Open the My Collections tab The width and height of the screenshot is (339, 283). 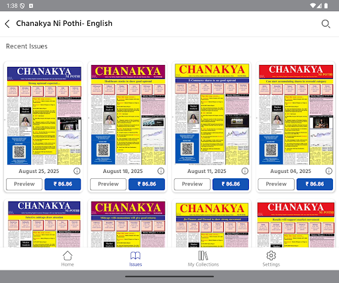[x=203, y=258]
